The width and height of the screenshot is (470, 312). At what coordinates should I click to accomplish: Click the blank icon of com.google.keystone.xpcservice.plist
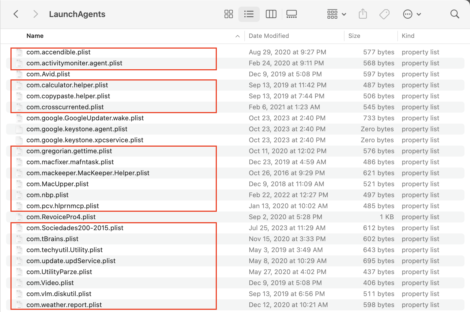click(x=19, y=140)
